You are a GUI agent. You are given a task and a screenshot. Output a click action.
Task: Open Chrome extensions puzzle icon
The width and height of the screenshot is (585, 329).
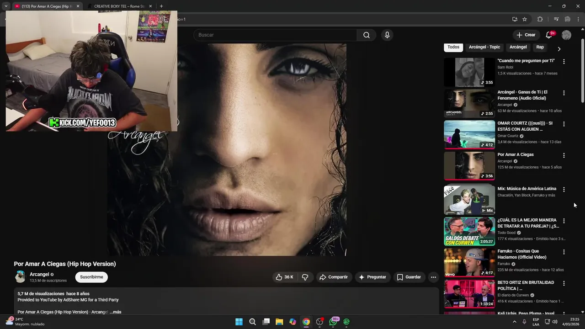[x=540, y=19]
